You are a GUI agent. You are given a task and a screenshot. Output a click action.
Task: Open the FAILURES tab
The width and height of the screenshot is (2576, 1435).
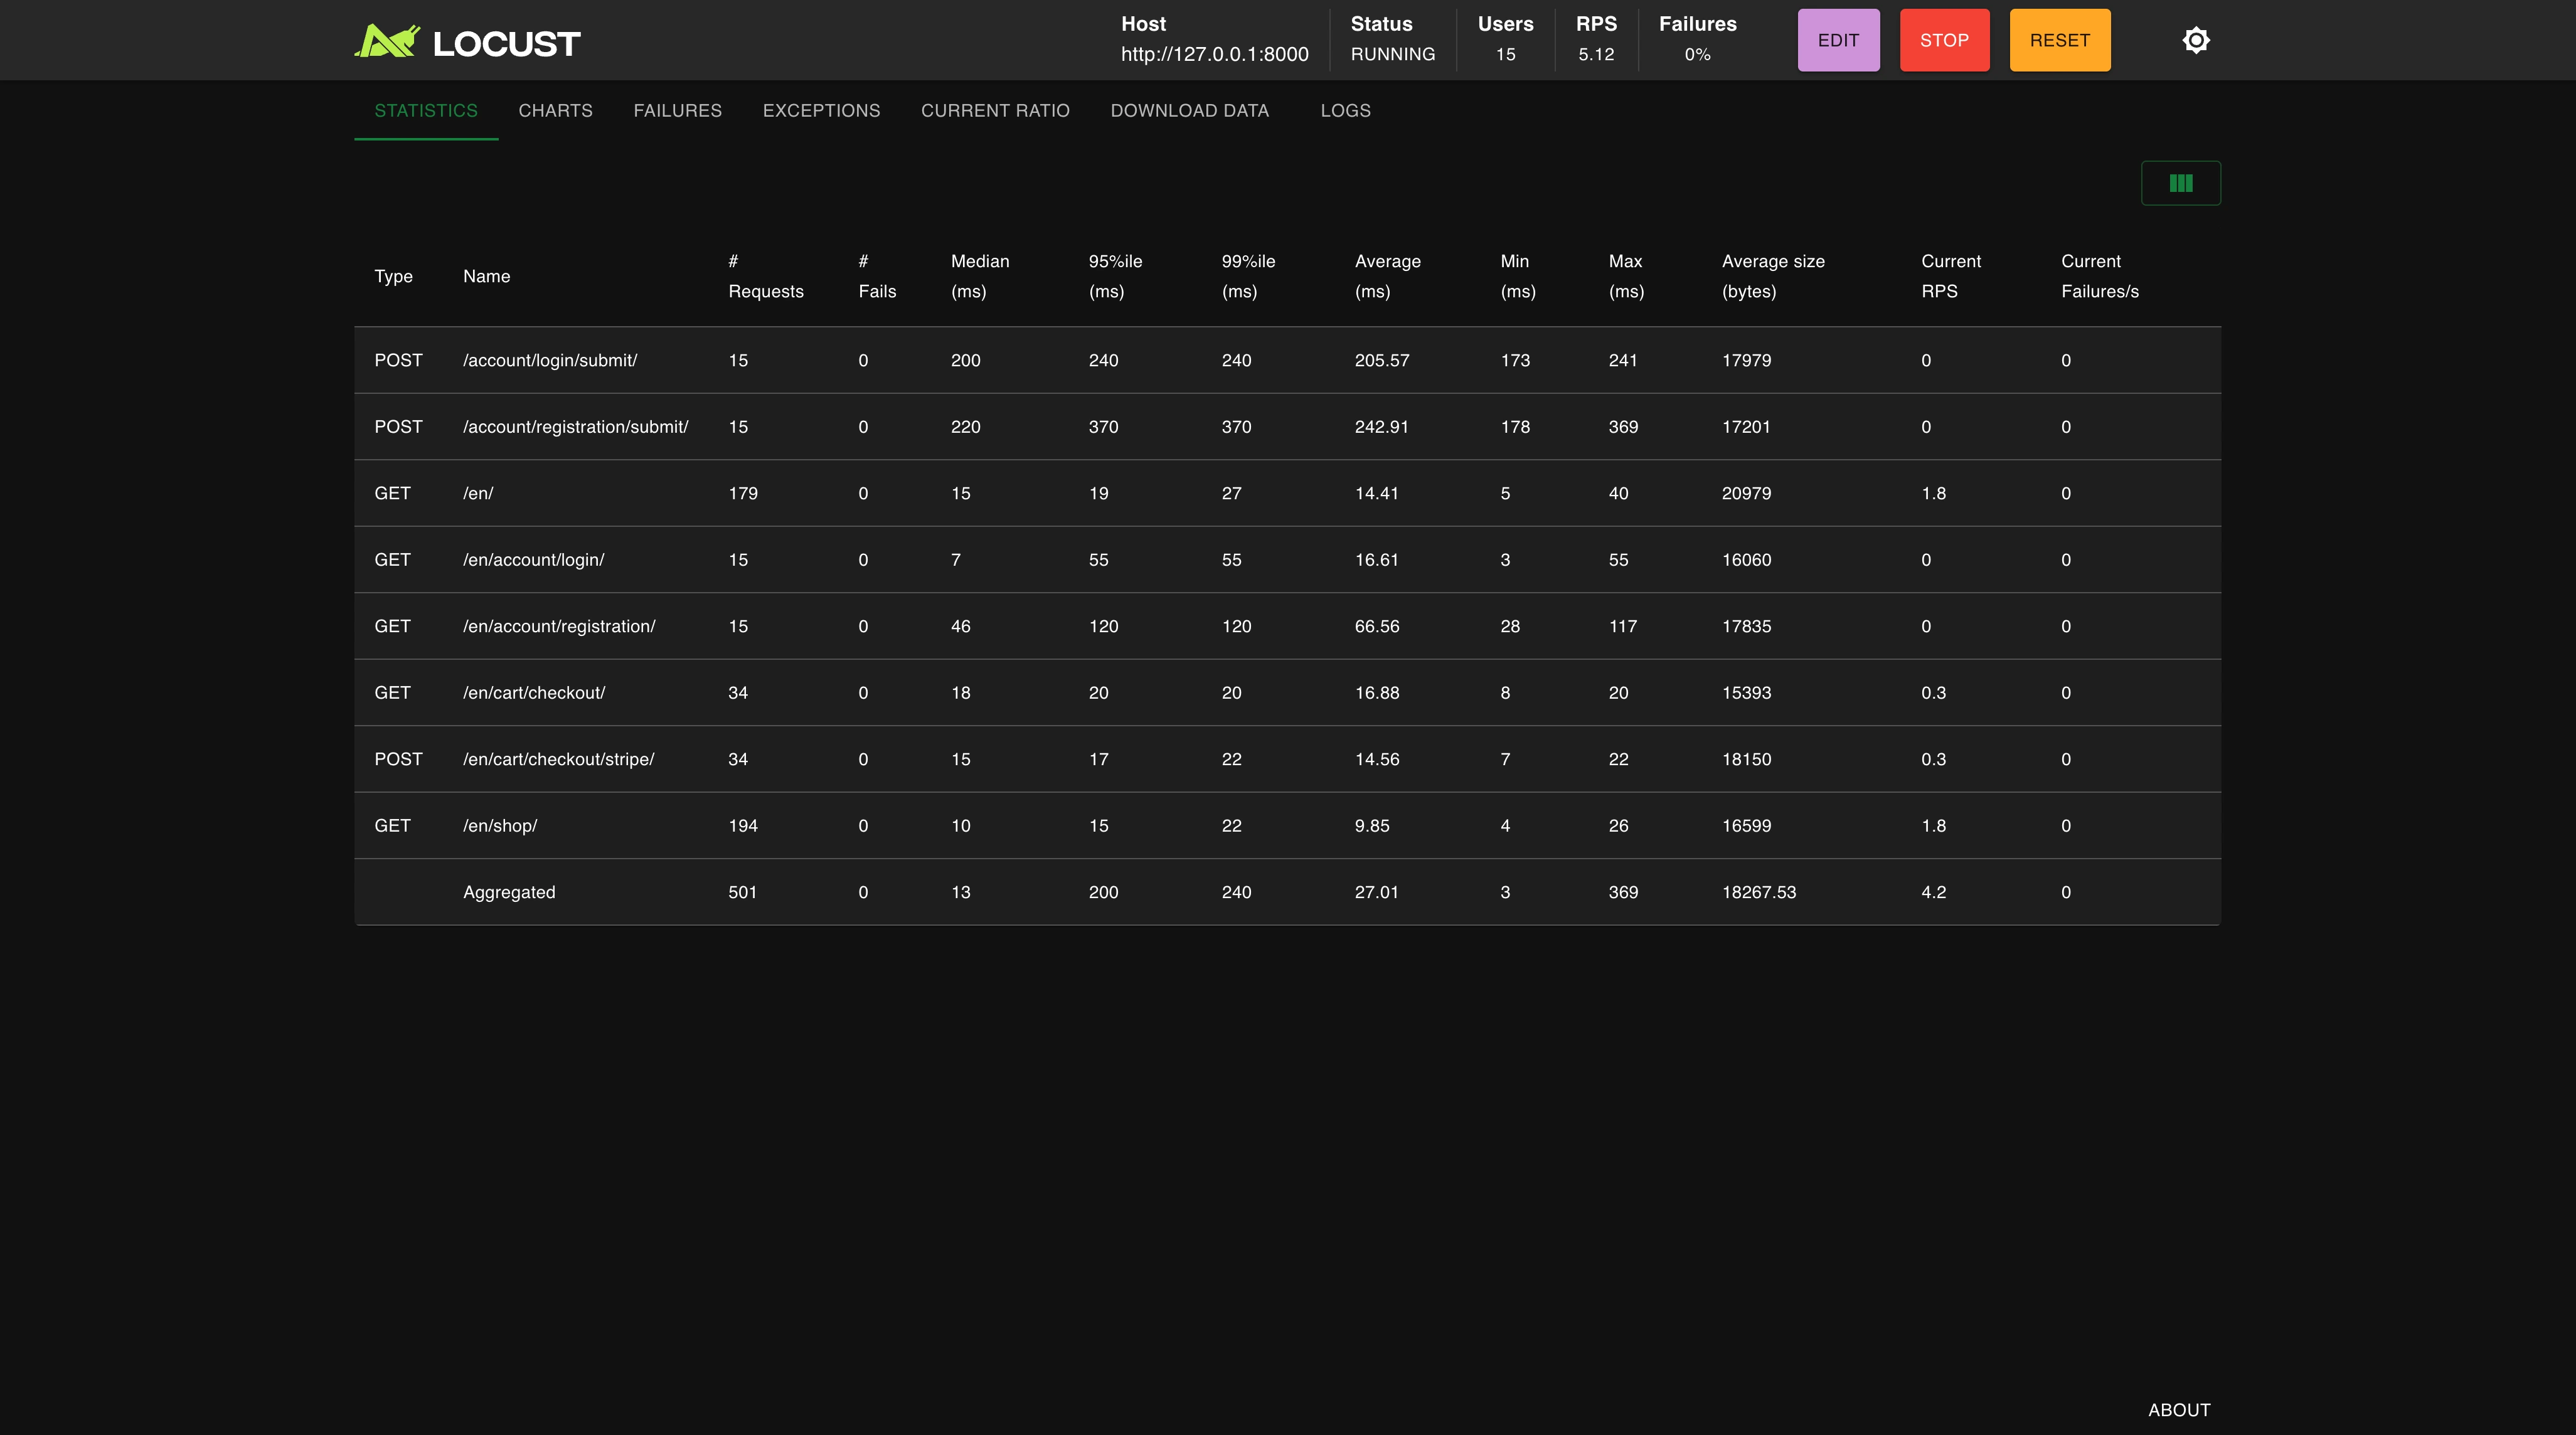677,110
